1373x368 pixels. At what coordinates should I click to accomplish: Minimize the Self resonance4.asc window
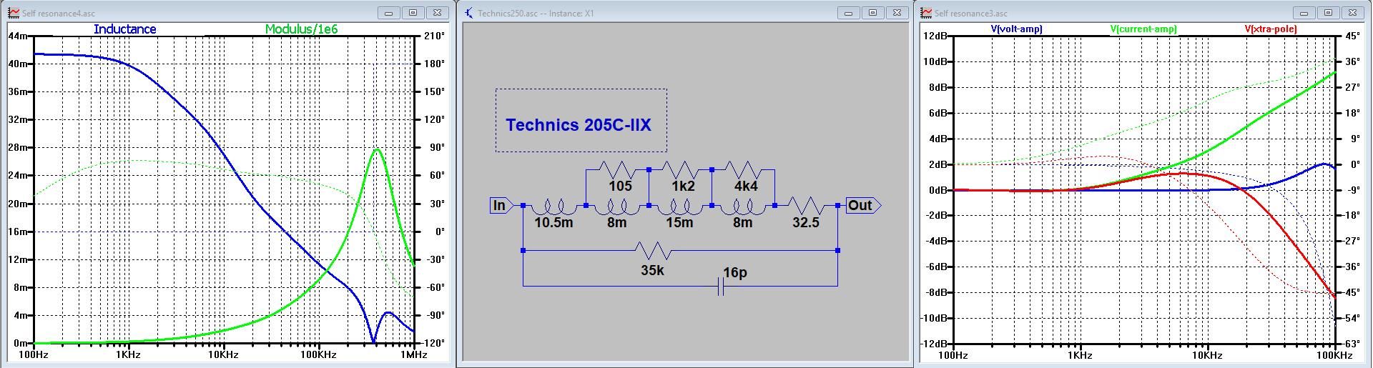pyautogui.click(x=388, y=13)
